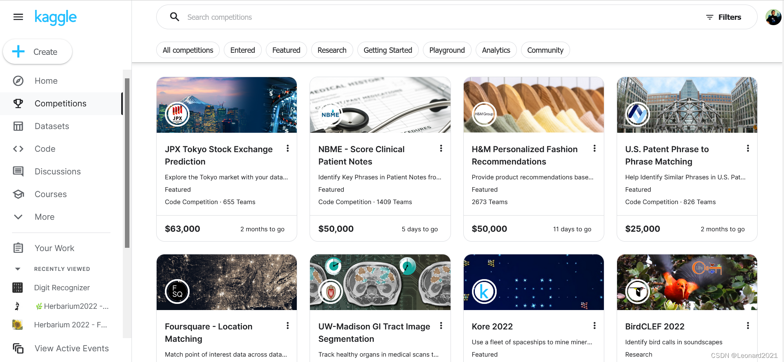This screenshot has width=784, height=362.
Task: Click the plus icon in Create
Action: coord(18,52)
